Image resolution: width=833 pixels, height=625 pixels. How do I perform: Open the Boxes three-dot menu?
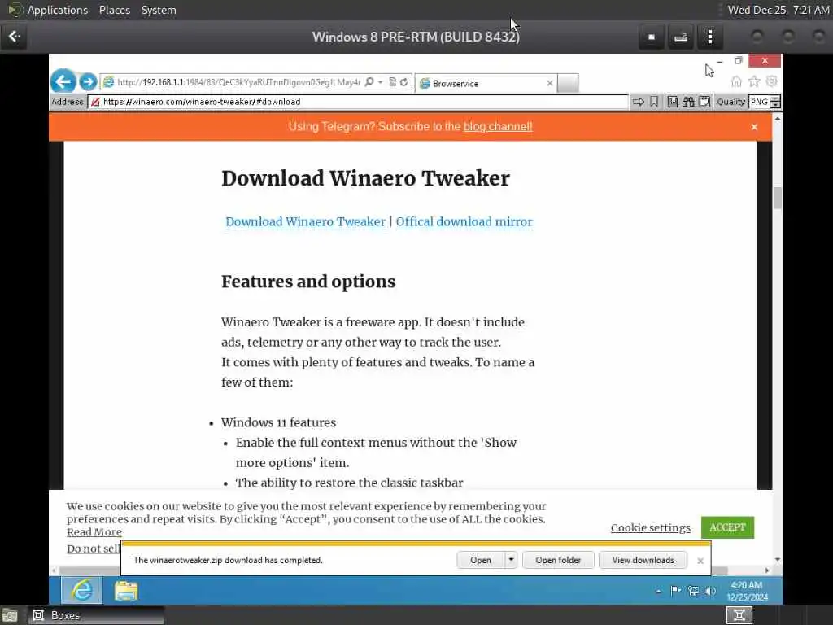pos(710,37)
